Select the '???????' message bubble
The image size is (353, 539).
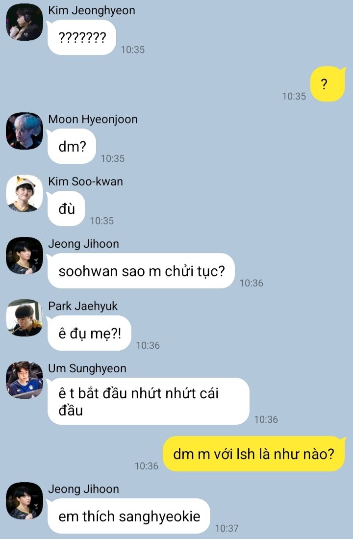pyautogui.click(x=81, y=37)
